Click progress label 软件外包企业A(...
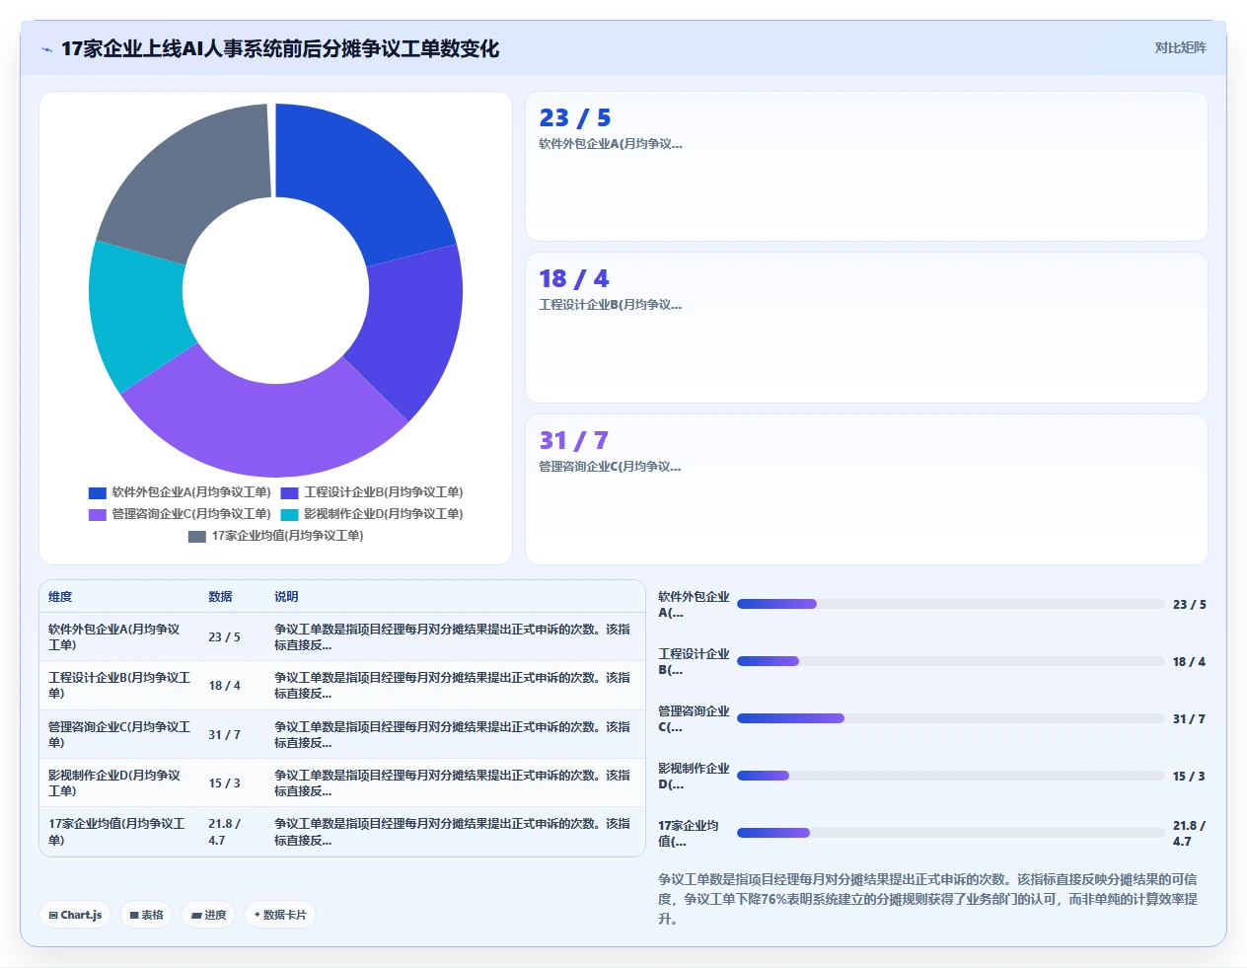The image size is (1247, 968). pos(694,605)
